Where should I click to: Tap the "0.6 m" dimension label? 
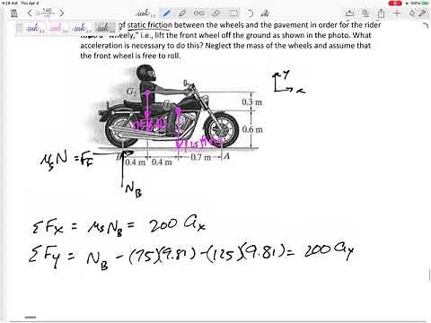252,129
